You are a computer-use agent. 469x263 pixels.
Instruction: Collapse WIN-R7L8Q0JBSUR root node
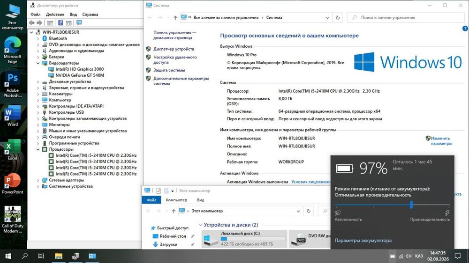coord(32,32)
